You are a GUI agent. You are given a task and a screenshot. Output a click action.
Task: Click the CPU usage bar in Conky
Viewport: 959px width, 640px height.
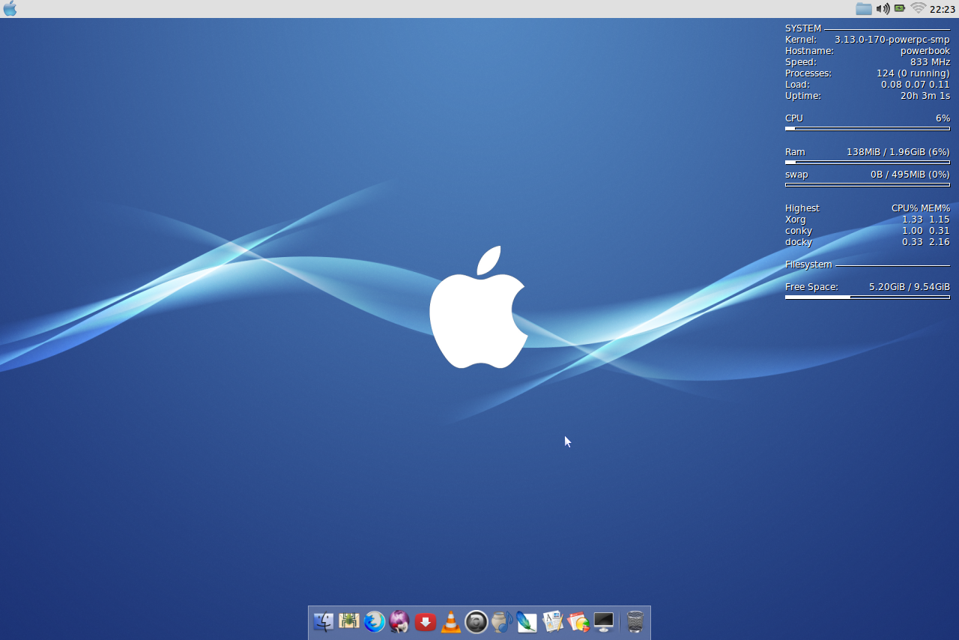[867, 129]
